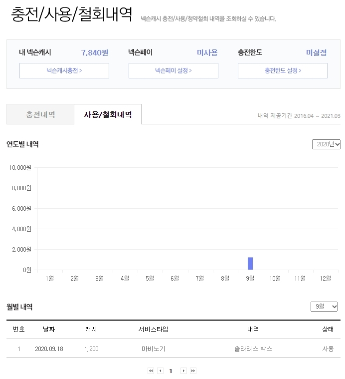Click the service type cell 마비노기
The height and width of the screenshot is (379, 345).
click(x=153, y=349)
